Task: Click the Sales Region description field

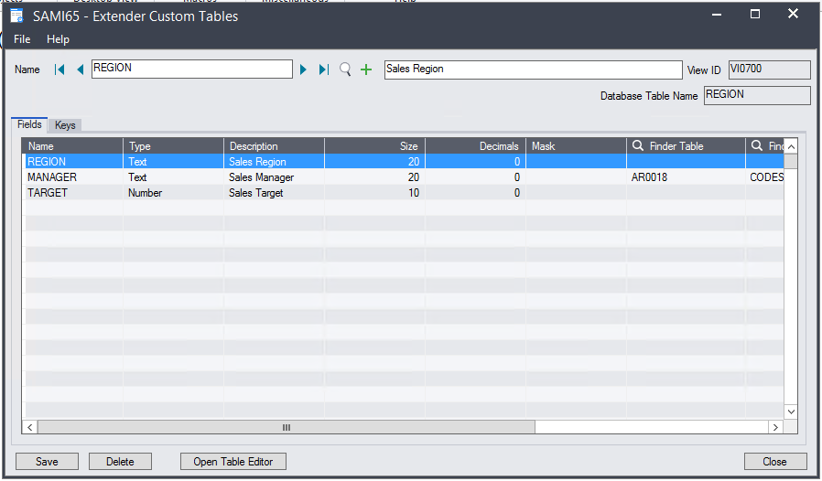Action: tap(533, 69)
